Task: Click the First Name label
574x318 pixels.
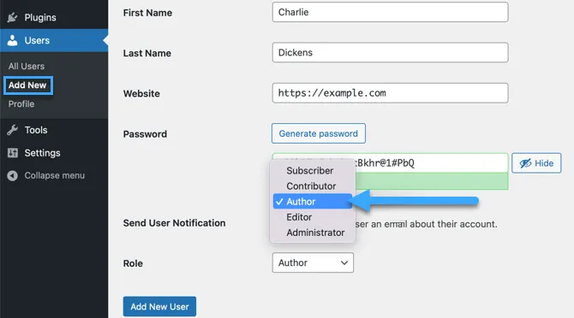Action: [147, 13]
